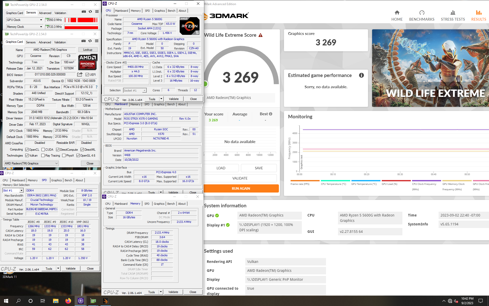489x306 pixels.
Task: Click the Frame rate (FPS) legend swatch
Action: (x=305, y=181)
